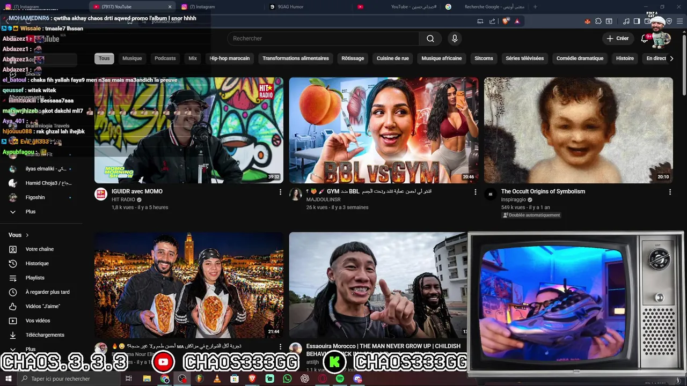This screenshot has width=687, height=386.
Task: Open the BBL vs GYM video thumbnail
Action: [x=384, y=130]
